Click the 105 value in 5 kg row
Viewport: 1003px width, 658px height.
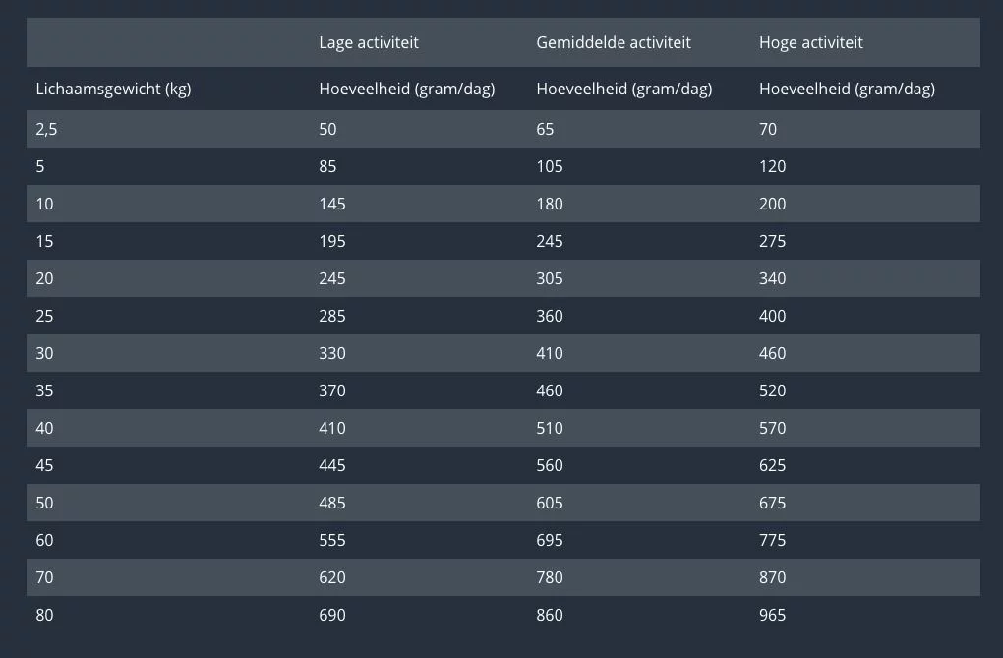pyautogui.click(x=550, y=166)
